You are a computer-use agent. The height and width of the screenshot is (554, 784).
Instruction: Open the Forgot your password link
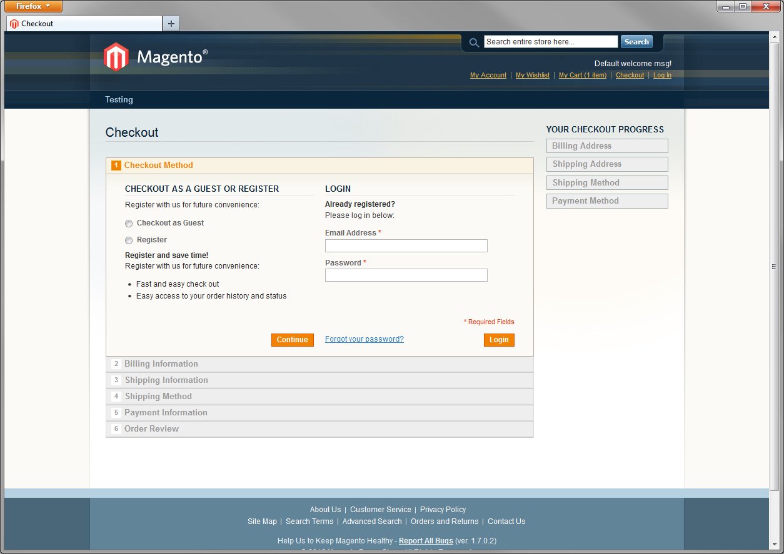(x=364, y=339)
